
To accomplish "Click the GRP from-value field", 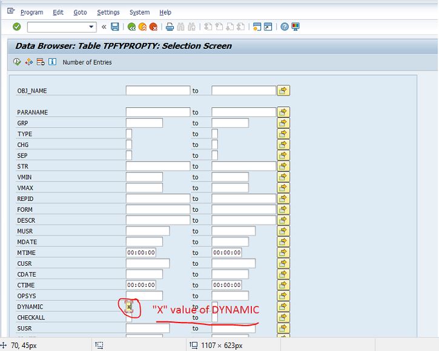I will (x=144, y=123).
